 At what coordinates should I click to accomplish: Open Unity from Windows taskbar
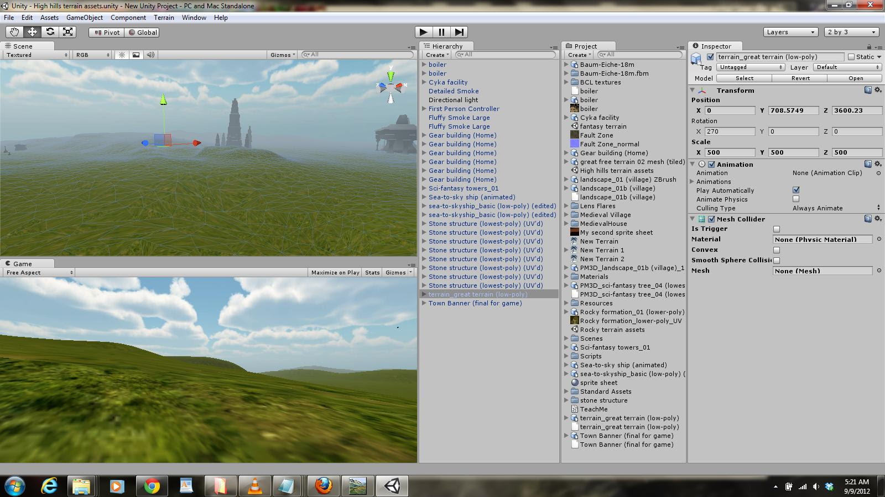pos(393,486)
